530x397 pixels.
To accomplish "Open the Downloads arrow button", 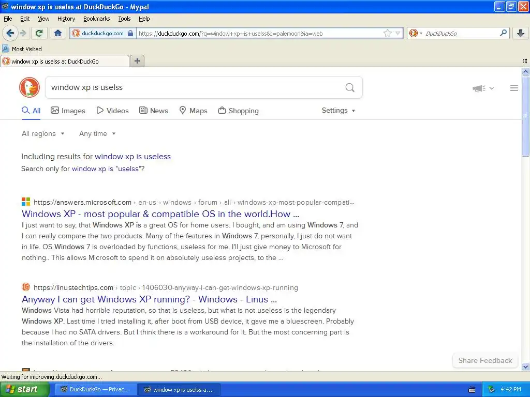I will [x=521, y=33].
